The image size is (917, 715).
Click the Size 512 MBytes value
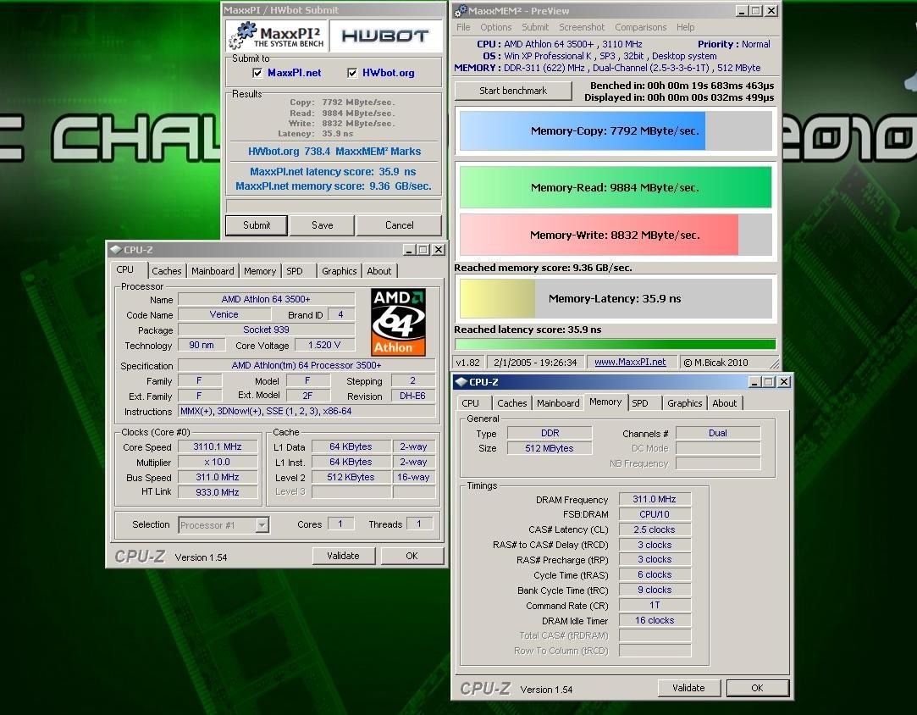pos(550,448)
